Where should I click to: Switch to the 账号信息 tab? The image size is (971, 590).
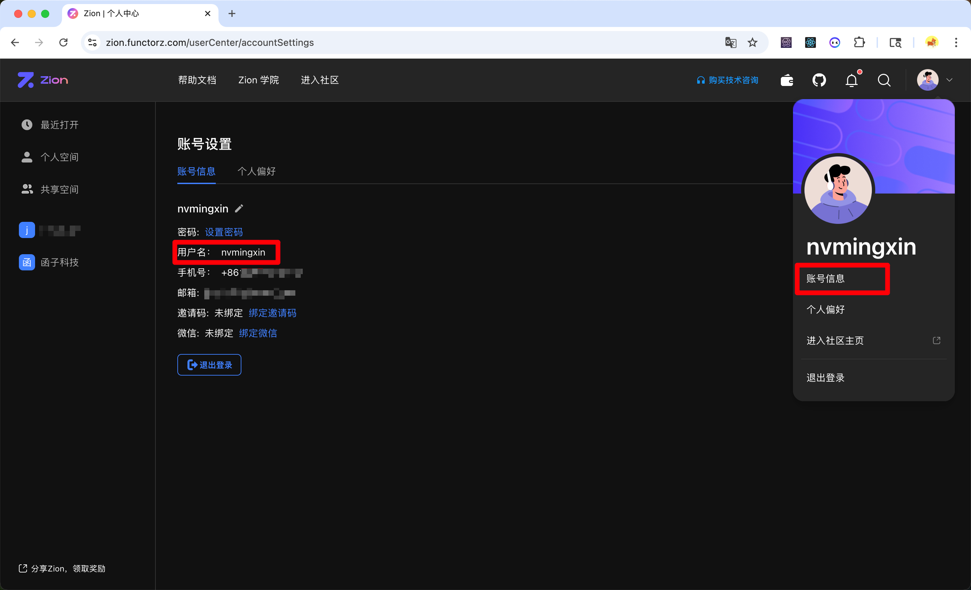[x=196, y=172]
